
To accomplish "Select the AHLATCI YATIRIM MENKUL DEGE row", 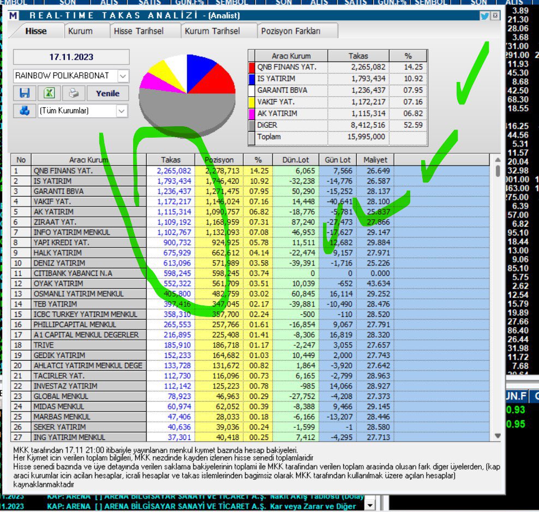I will (x=250, y=366).
